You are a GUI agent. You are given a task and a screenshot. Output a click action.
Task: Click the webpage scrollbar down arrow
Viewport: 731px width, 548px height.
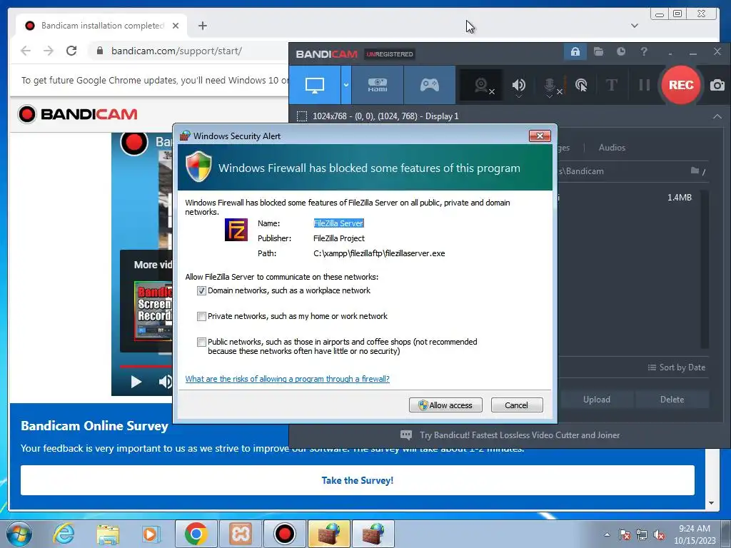tap(712, 503)
